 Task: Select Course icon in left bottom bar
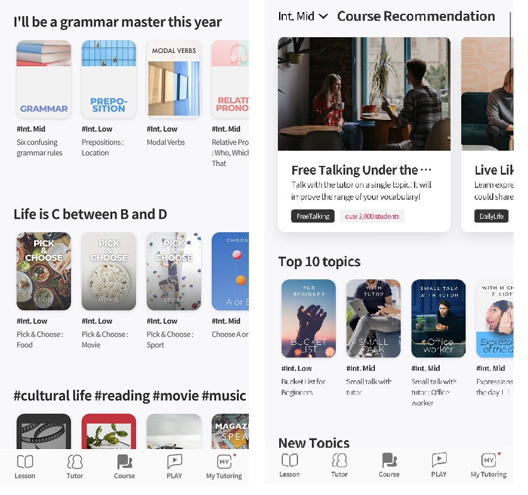[x=124, y=467]
